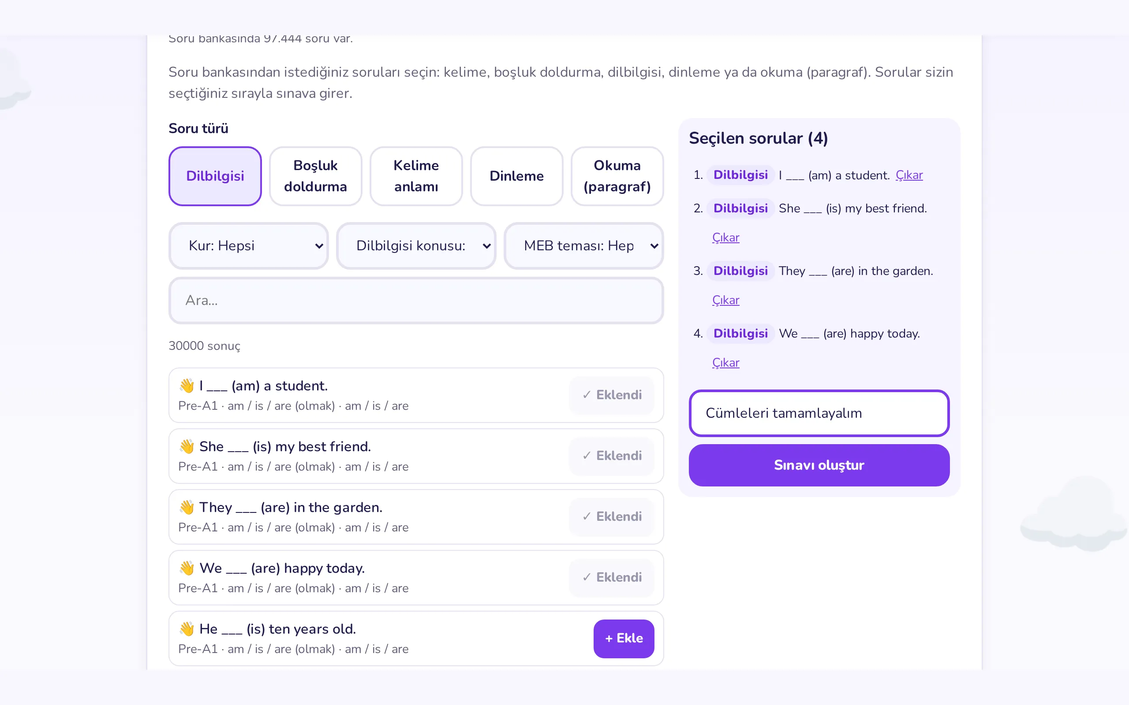1129x705 pixels.
Task: Click waving hand icon on 'He ___ (is) ten years old.'
Action: pos(187,629)
